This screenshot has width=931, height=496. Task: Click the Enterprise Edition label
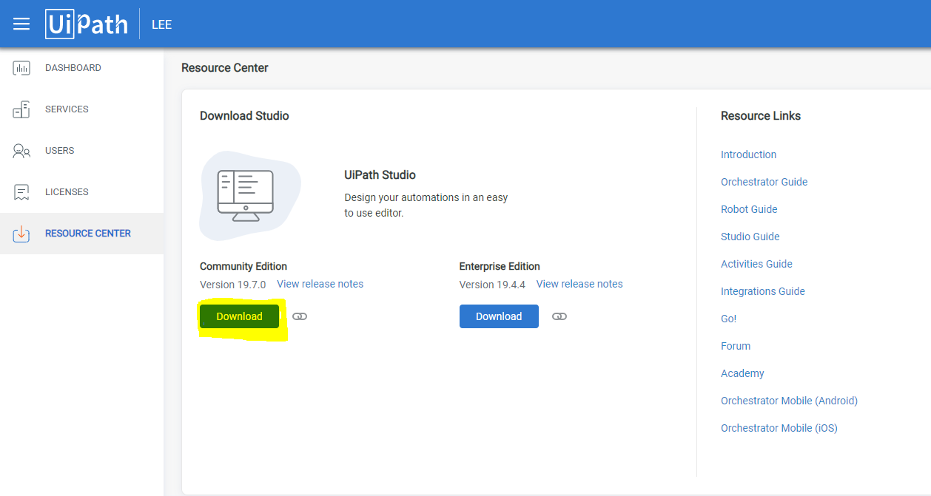pos(500,266)
